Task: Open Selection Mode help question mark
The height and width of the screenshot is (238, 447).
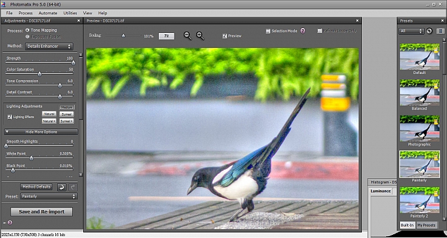Action: pos(303,31)
